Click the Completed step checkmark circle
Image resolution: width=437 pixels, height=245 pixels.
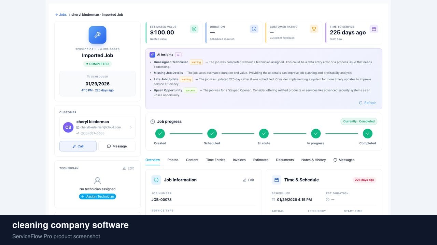(x=368, y=134)
